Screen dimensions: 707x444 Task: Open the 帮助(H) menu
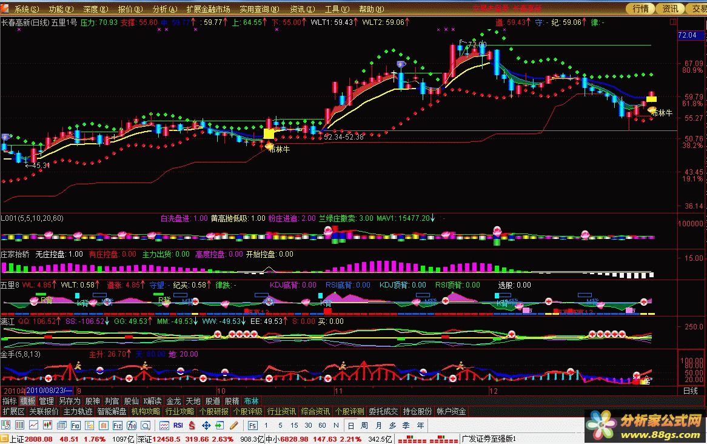(371, 9)
